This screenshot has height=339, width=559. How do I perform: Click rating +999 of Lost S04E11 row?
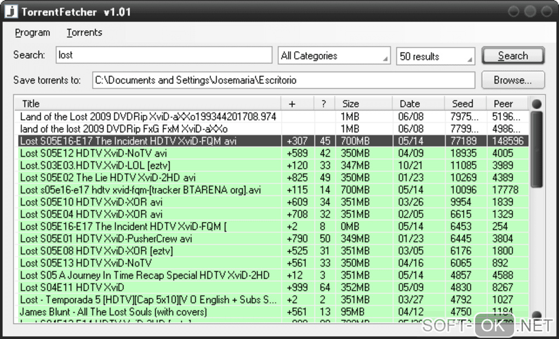297,287
